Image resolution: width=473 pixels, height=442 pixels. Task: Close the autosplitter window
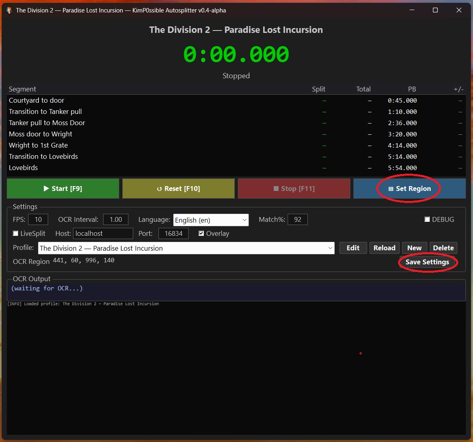pos(459,10)
